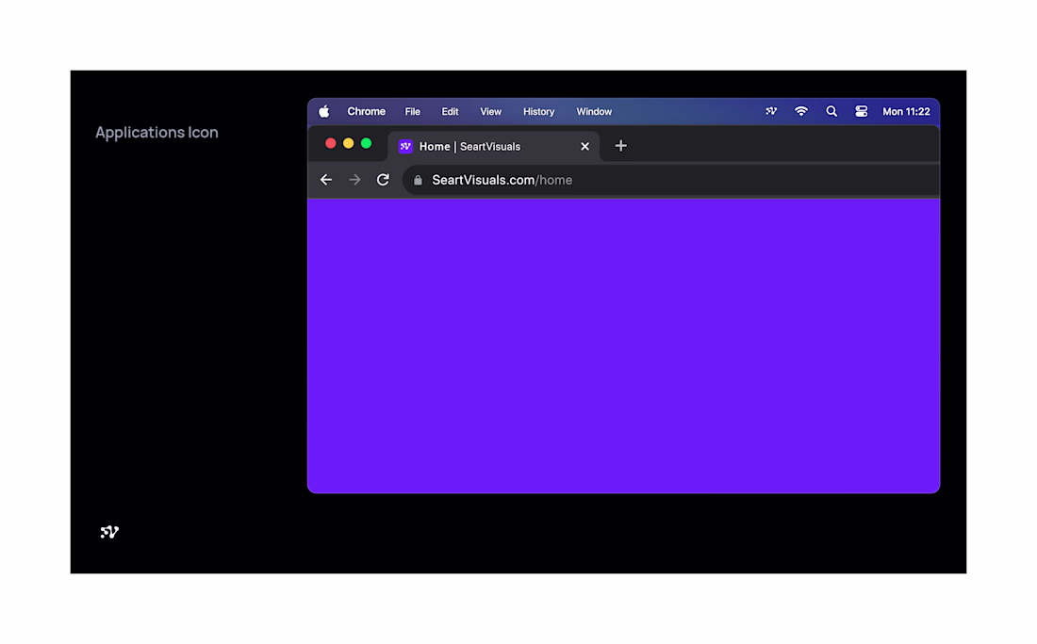Viewport: 1037px width, 644px height.
Task: Open the Apple menu
Action: (x=324, y=112)
